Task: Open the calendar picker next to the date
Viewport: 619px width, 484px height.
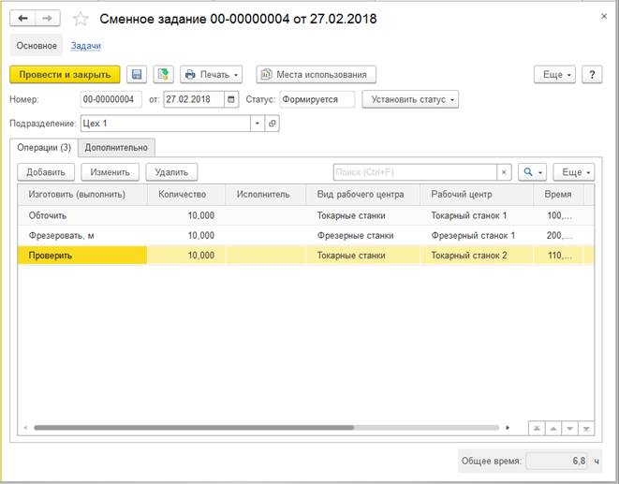Action: point(230,99)
